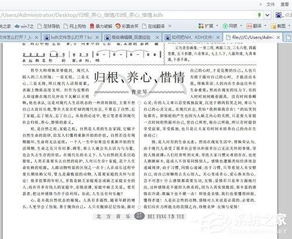This screenshot has height=239, width=292.
Task: Click the paw favicon on 高级编辑器 tab
Action: pyautogui.click(x=107, y=37)
